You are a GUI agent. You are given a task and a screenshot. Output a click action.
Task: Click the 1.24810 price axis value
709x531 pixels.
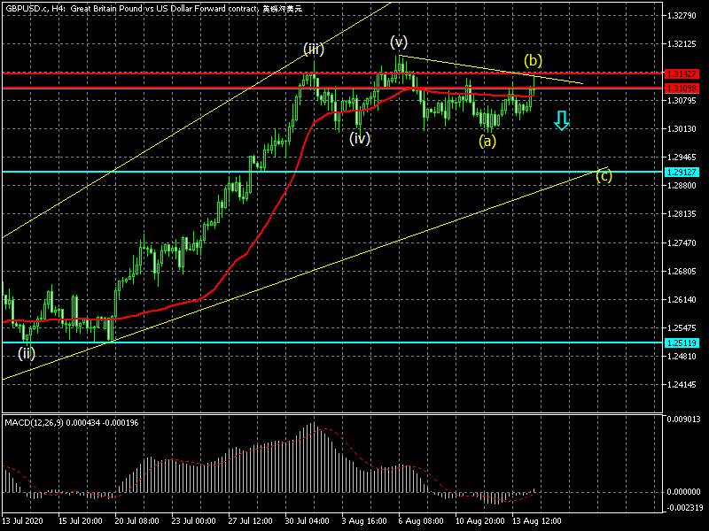pos(682,357)
